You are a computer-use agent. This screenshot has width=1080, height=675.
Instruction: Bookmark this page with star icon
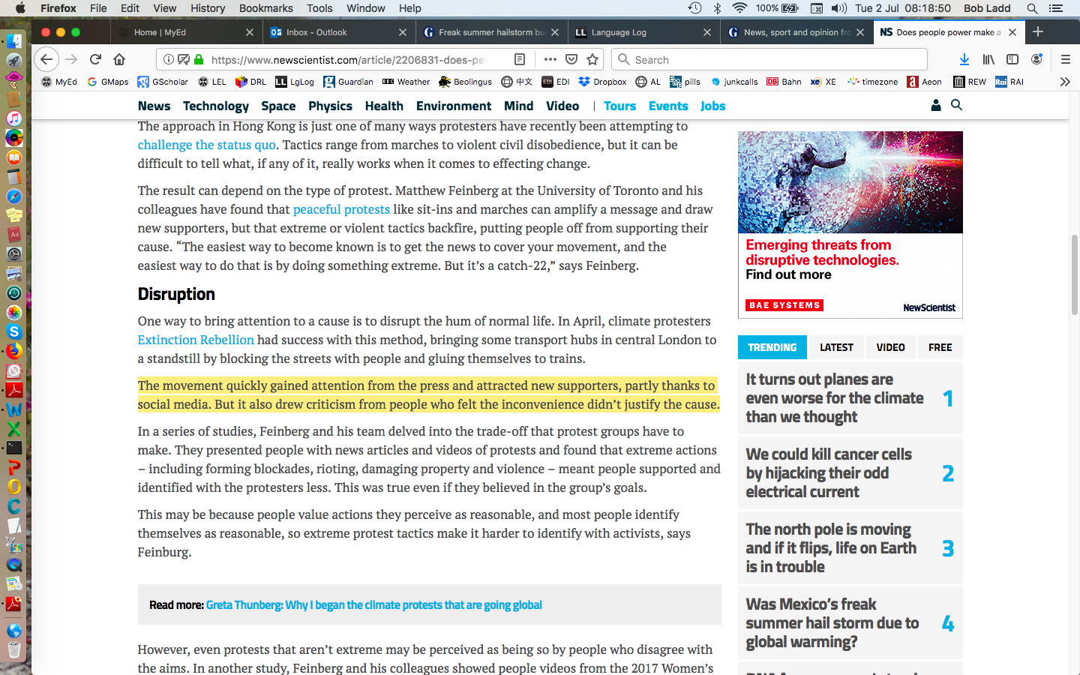point(592,59)
